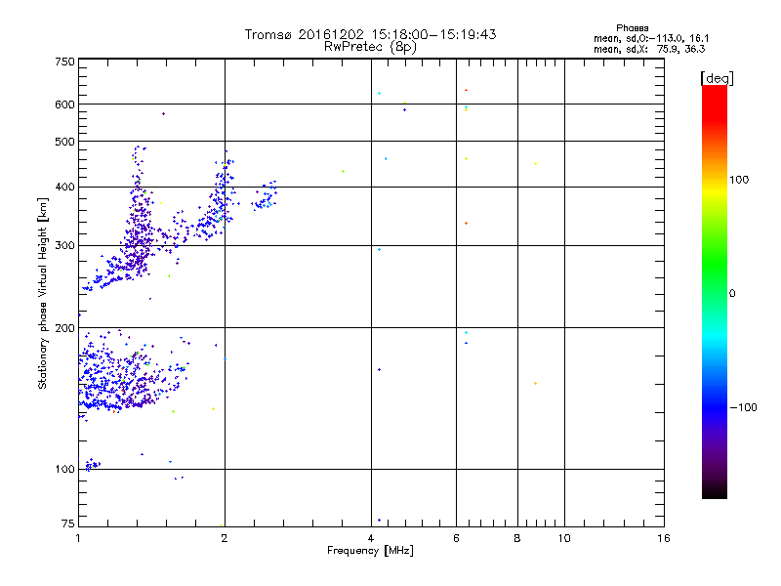
Task: Click the '2' x-axis tick label
Action: click(x=225, y=539)
